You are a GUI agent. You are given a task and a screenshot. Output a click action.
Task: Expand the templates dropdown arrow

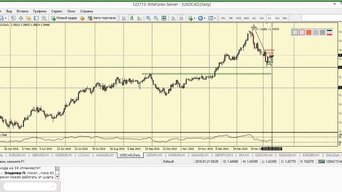215,18
